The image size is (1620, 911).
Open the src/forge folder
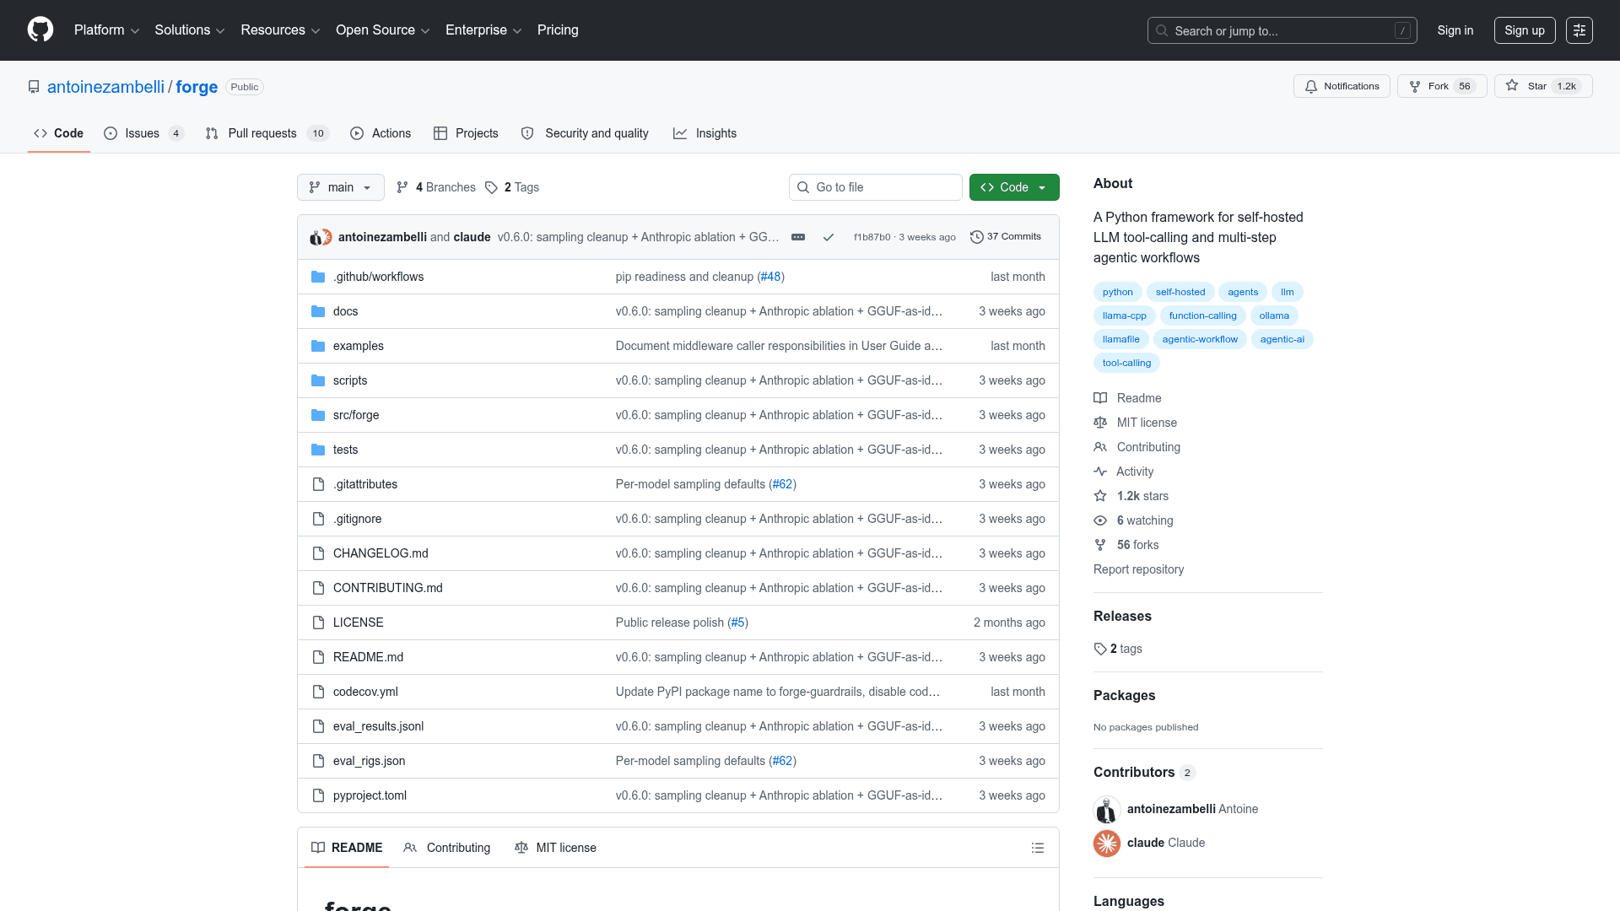tap(356, 415)
